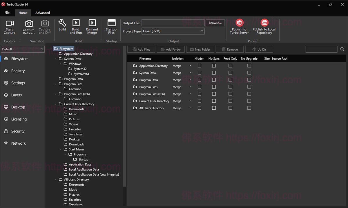Image resolution: width=348 pixels, height=208 pixels.
Task: Click the Capture Before snapshot icon
Action: click(29, 24)
